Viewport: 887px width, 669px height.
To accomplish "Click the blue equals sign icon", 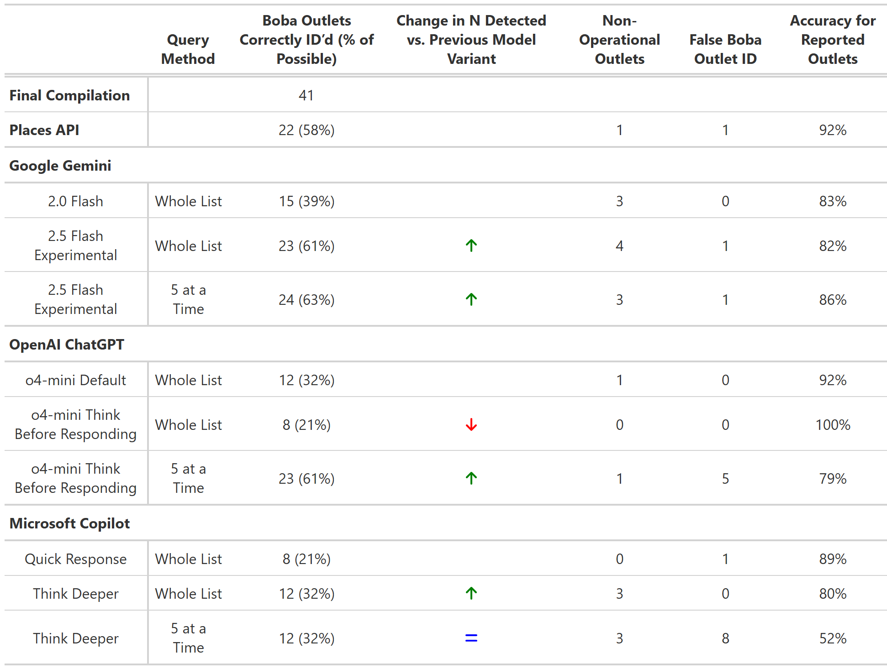I will tap(471, 638).
